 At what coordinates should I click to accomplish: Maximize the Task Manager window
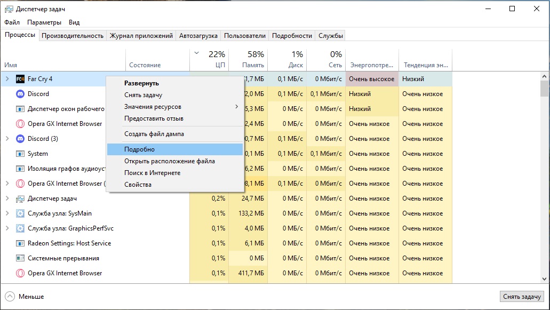click(x=512, y=9)
